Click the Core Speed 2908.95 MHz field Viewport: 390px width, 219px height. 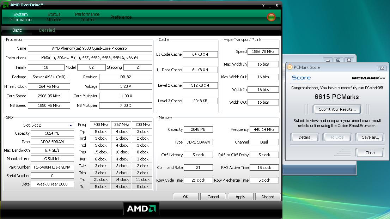click(x=49, y=96)
